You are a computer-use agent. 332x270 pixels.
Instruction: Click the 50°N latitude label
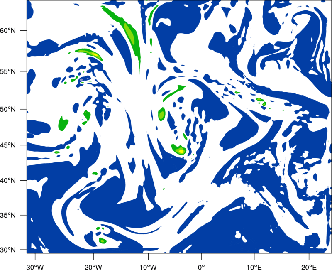coord(8,110)
